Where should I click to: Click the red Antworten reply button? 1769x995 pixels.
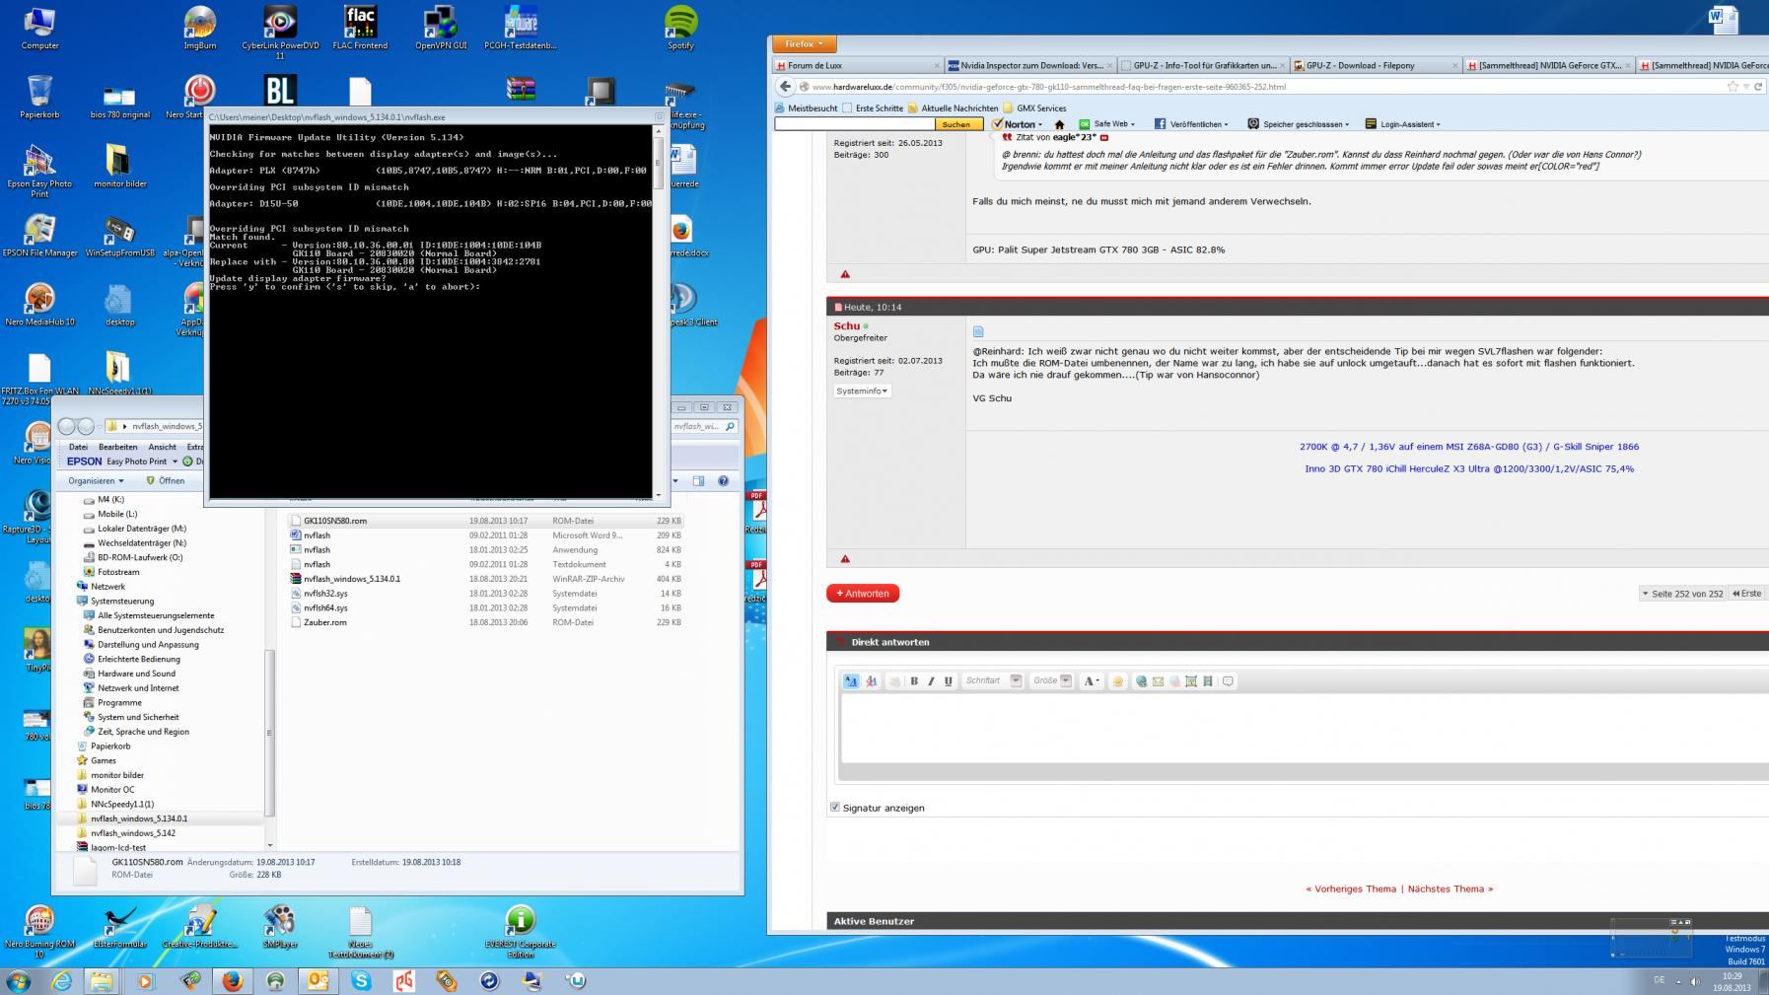pos(863,594)
